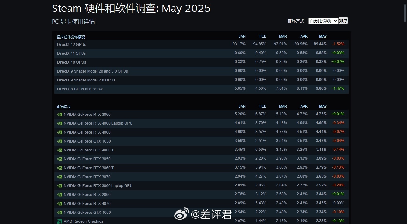Expand the DirectX 12 GPUs row
The image size is (407, 224).
coord(201,45)
